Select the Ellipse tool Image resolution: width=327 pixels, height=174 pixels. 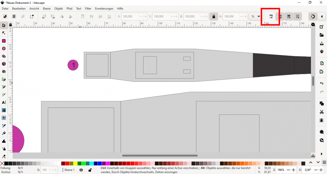(x=4, y=49)
